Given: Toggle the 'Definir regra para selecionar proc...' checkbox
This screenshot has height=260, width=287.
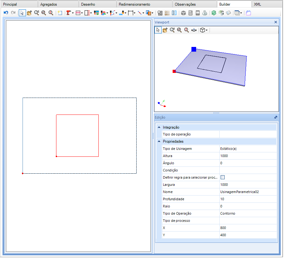Looking at the screenshot, I should tap(223, 177).
